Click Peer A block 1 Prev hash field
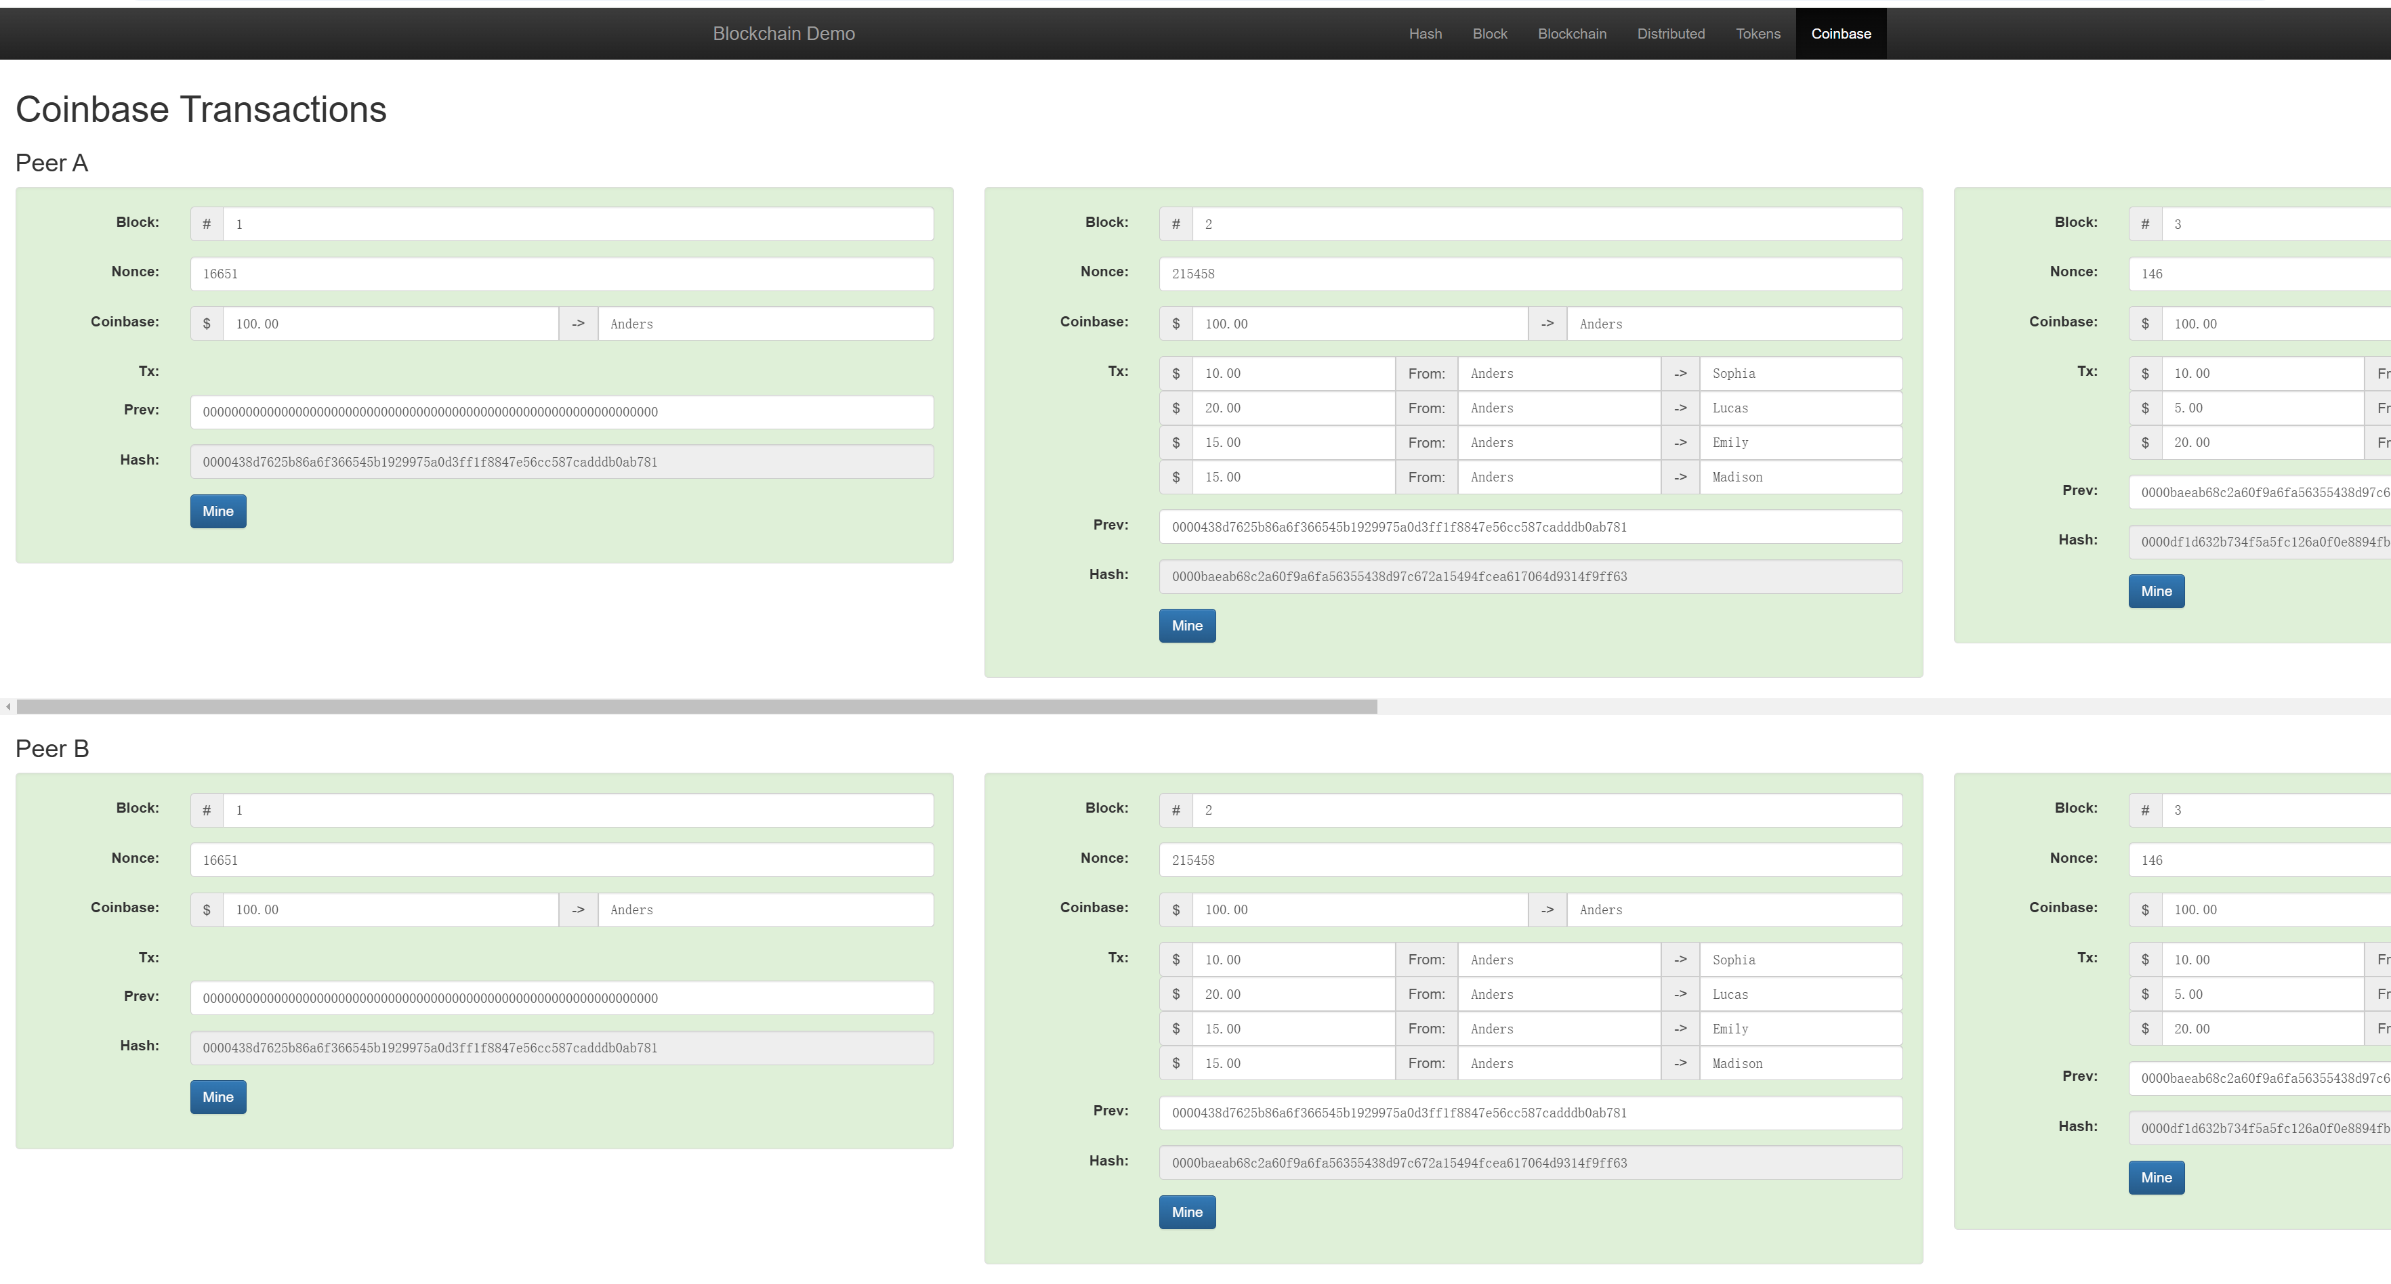2391x1284 pixels. click(562, 412)
